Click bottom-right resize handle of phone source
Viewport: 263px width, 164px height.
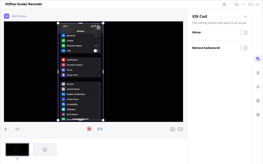tap(103, 120)
